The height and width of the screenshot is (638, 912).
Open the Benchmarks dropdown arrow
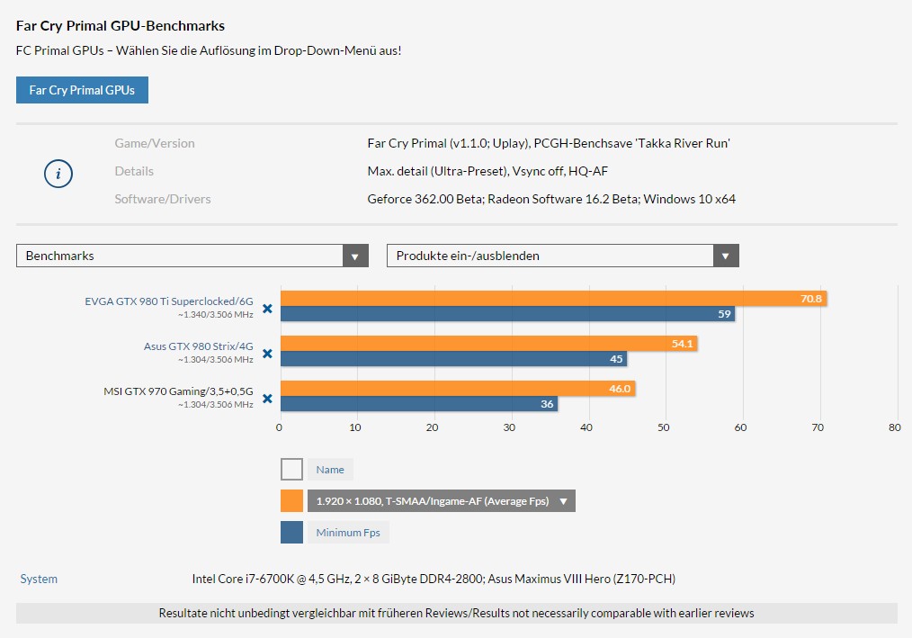[355, 256]
